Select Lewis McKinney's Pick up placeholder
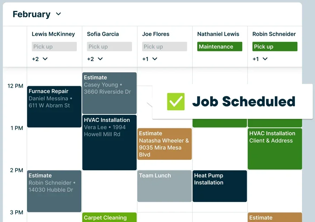315x222 pixels. 54,46
